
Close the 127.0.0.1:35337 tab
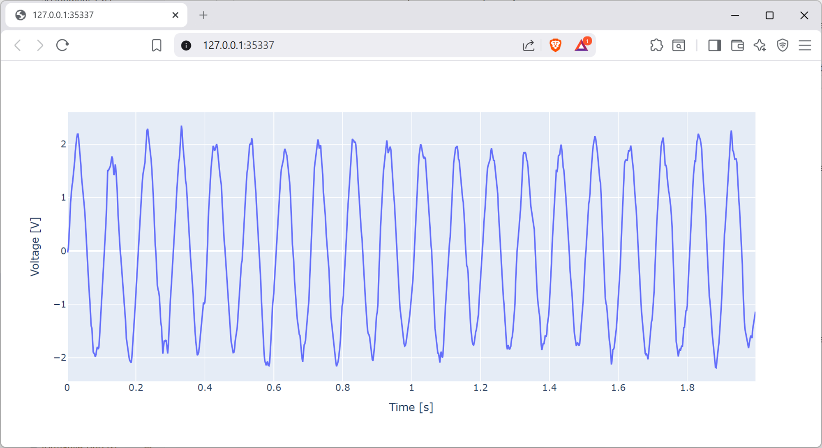[175, 15]
